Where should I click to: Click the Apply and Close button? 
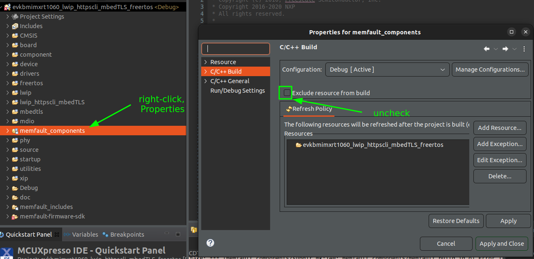point(502,244)
